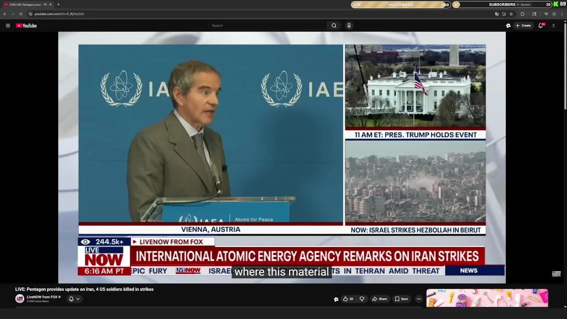Open the LiveNOW from FOX channel avatar
This screenshot has width=567, height=319.
click(x=19, y=299)
